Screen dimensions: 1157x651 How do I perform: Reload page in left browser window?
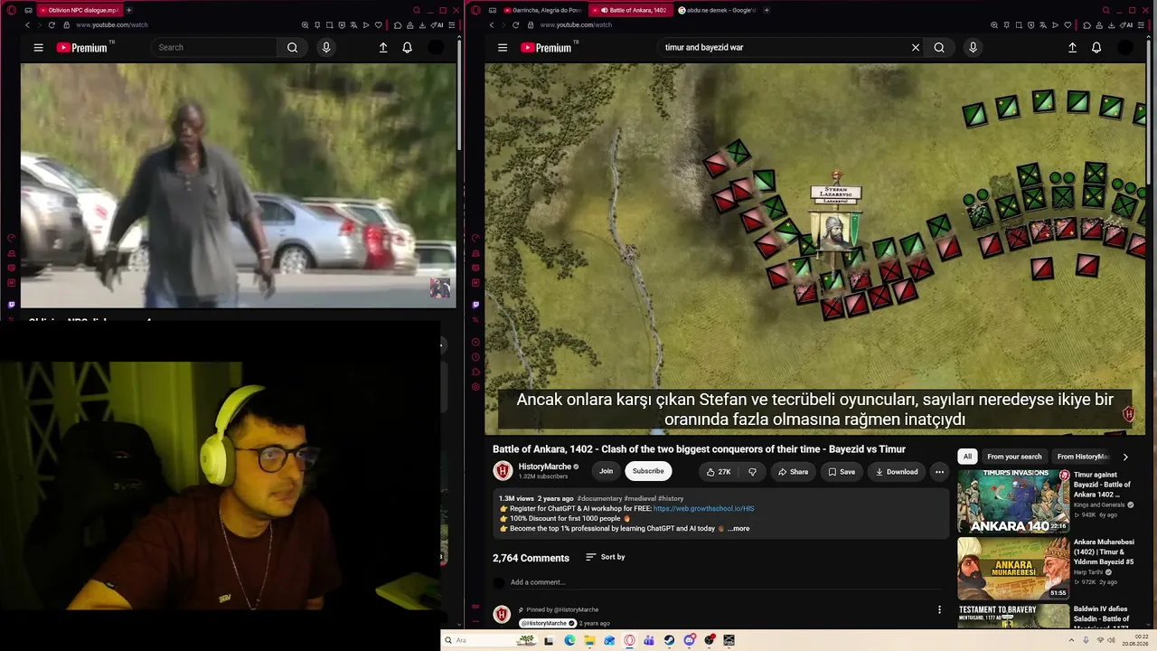[x=52, y=25]
